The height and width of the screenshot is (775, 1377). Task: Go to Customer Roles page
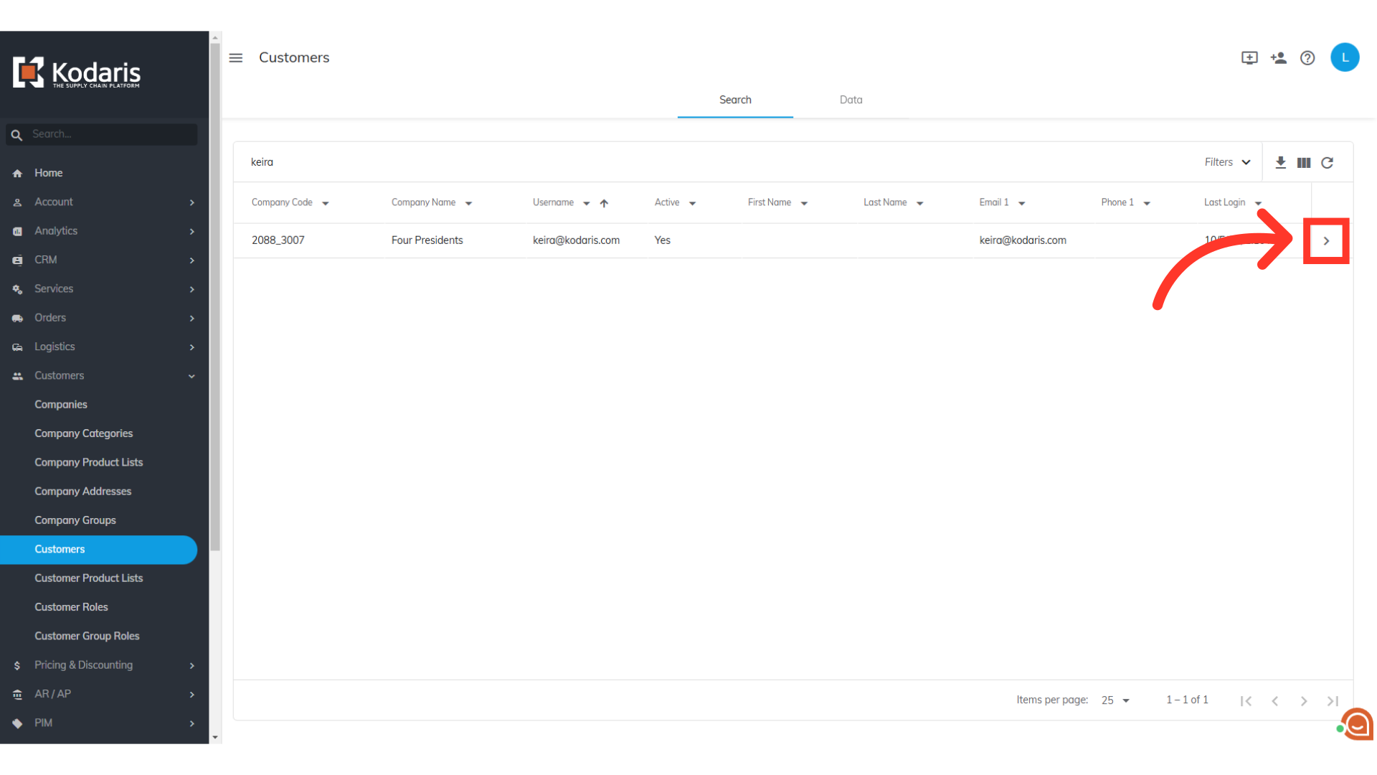(71, 607)
